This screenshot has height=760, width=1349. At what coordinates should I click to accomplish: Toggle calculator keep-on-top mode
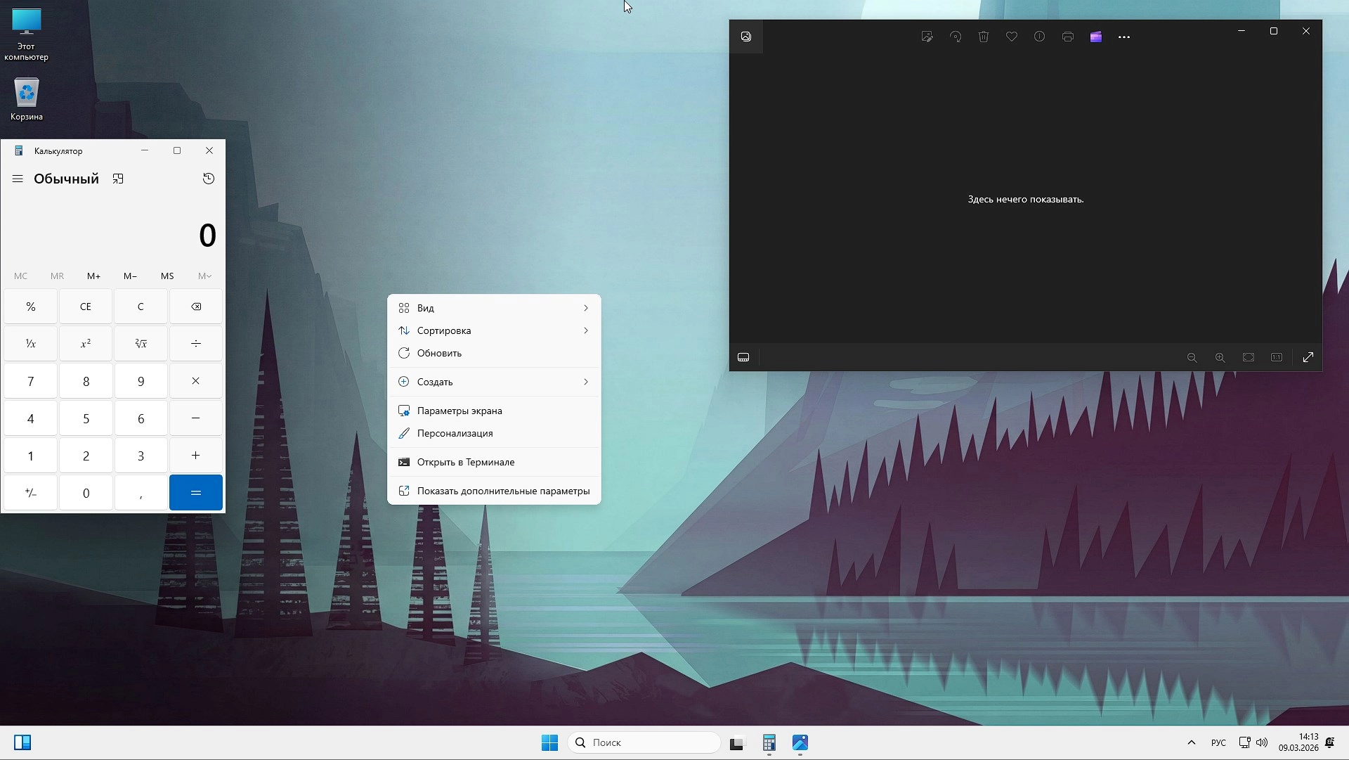[118, 179]
